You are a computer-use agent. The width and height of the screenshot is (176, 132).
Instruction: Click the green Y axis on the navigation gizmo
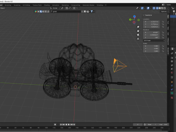click(130, 19)
